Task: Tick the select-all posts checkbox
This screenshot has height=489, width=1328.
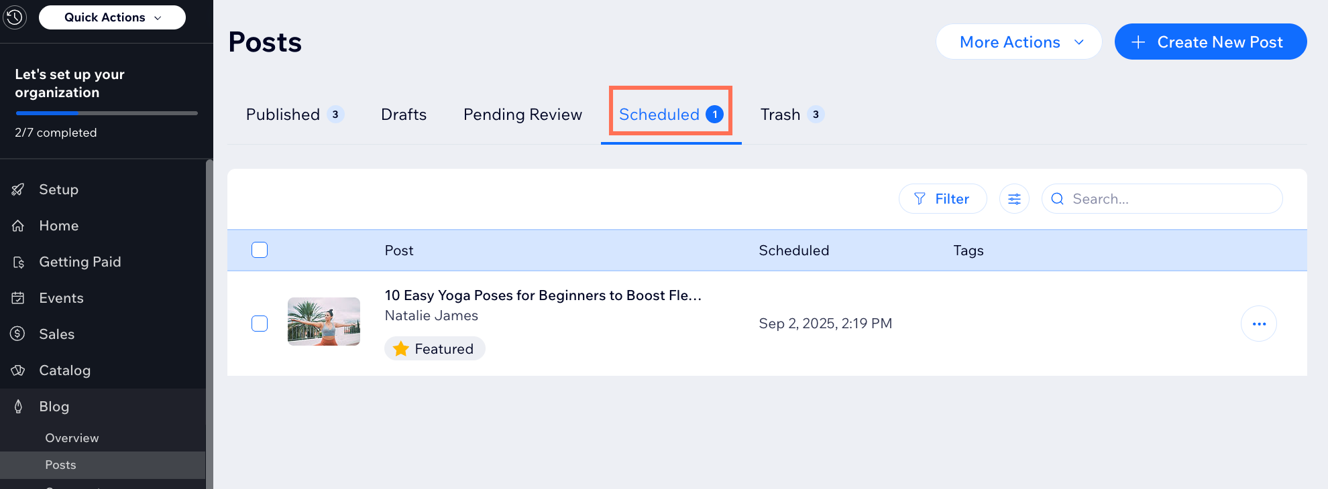Action: (260, 250)
